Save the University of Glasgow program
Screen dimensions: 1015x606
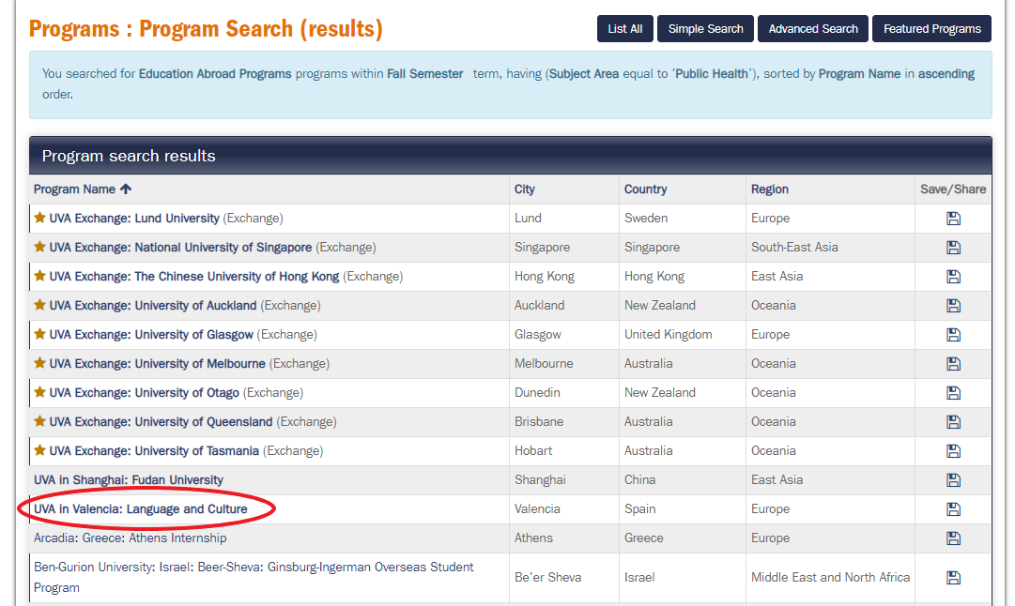click(x=953, y=335)
